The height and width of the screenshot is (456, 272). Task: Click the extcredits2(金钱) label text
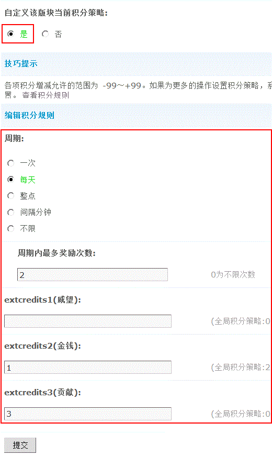click(43, 346)
